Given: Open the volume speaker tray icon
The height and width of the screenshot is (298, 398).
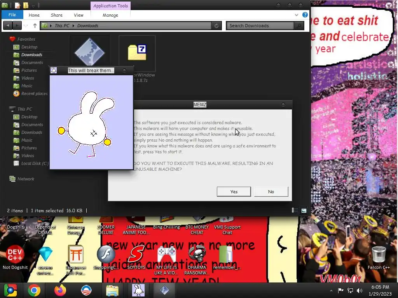Looking at the screenshot, I should click(x=359, y=290).
